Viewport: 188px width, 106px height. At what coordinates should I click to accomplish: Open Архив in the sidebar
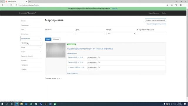pyautogui.click(x=31, y=47)
